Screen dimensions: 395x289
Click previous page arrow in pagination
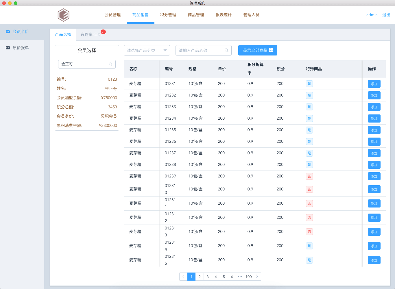click(x=183, y=277)
